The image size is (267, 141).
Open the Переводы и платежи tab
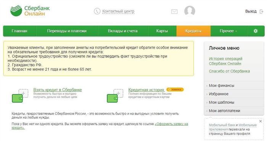point(67,31)
